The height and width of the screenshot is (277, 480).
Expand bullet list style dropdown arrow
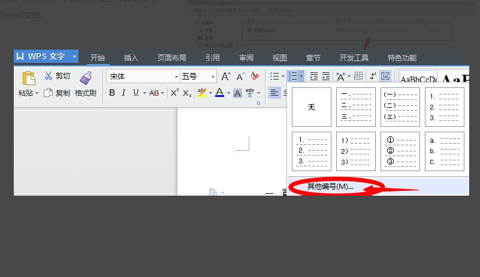click(283, 76)
